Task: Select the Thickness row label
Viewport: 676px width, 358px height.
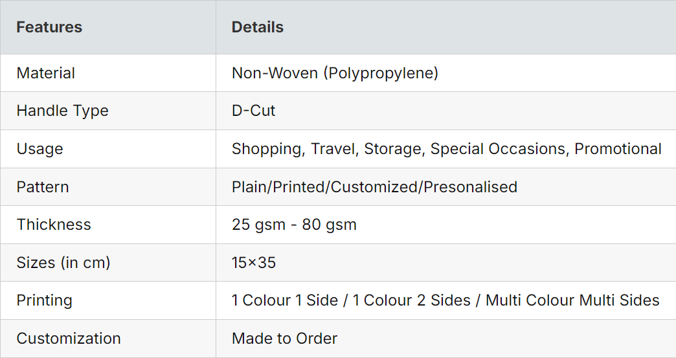Action: click(54, 225)
